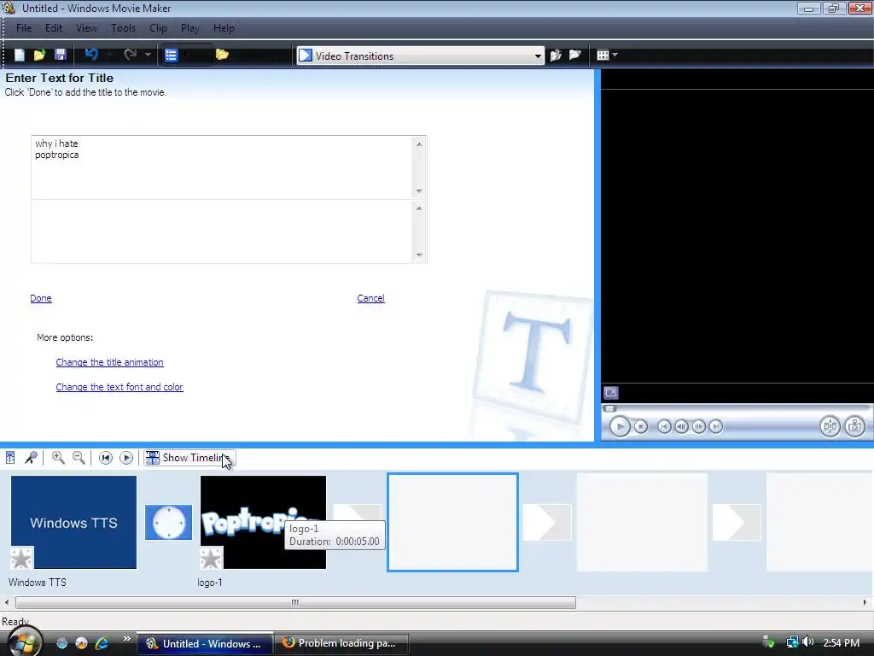
Task: Go up one collection level icon
Action: (556, 55)
